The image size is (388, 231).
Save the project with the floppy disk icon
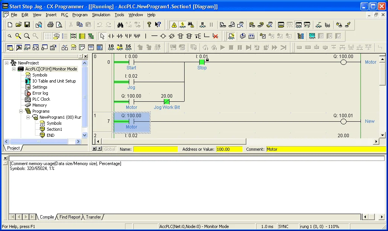[27, 25]
